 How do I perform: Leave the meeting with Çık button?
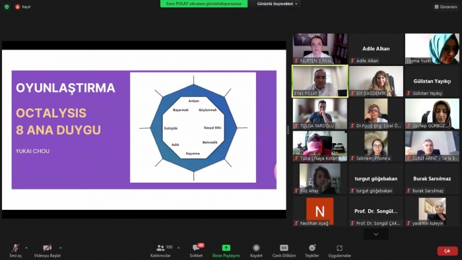447,251
